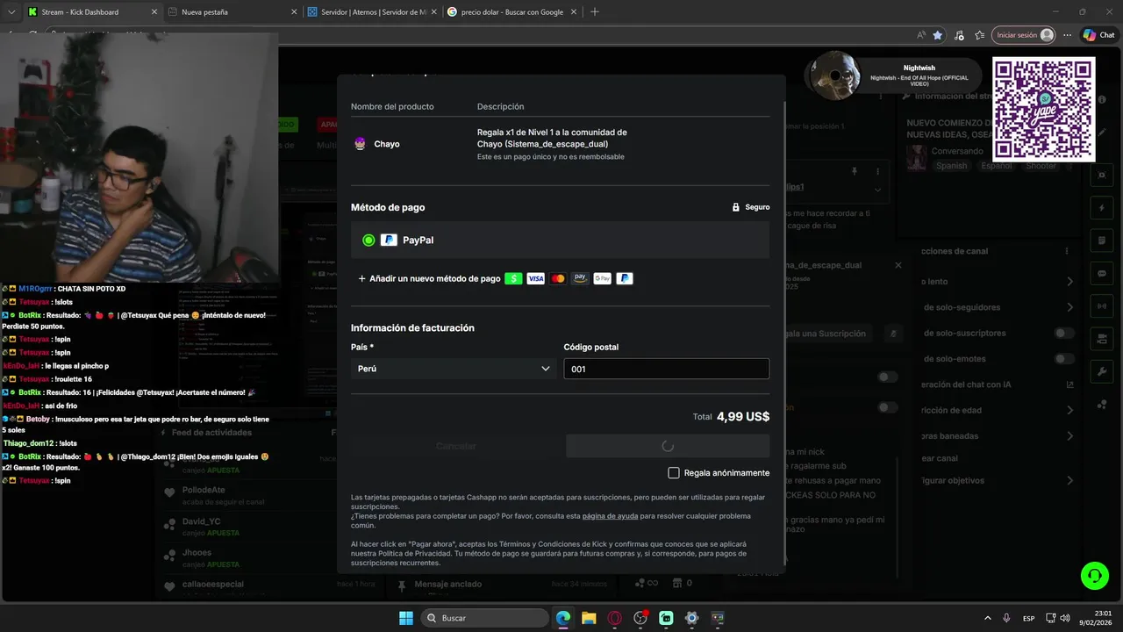
Task: Open Windows Start menu
Action: (406, 618)
